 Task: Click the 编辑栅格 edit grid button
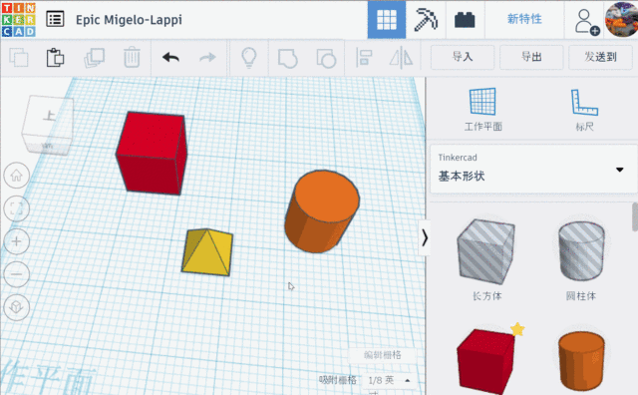[x=382, y=355]
